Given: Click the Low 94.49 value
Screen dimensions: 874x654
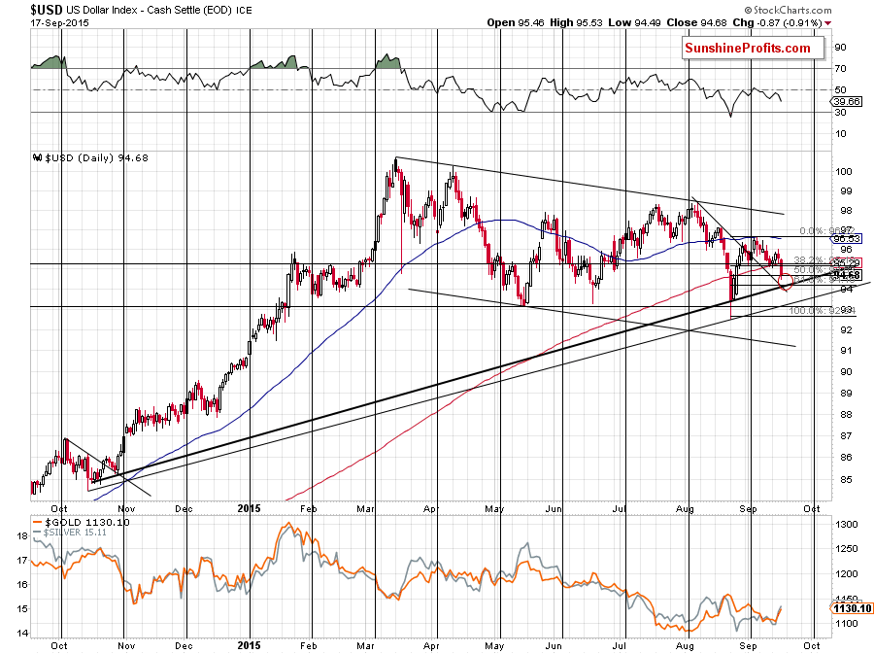Looking at the screenshot, I should 634,23.
